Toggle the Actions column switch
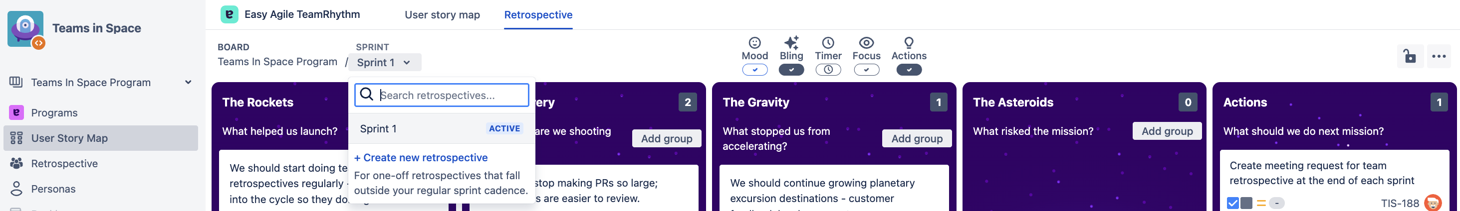 tap(909, 70)
